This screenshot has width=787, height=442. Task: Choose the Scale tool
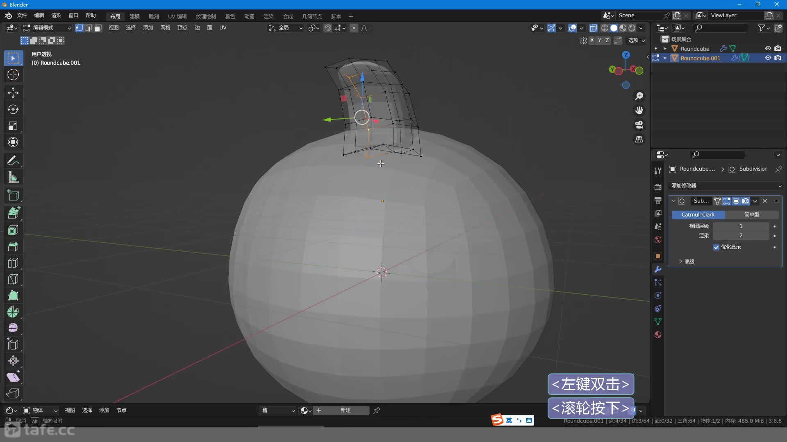13,126
